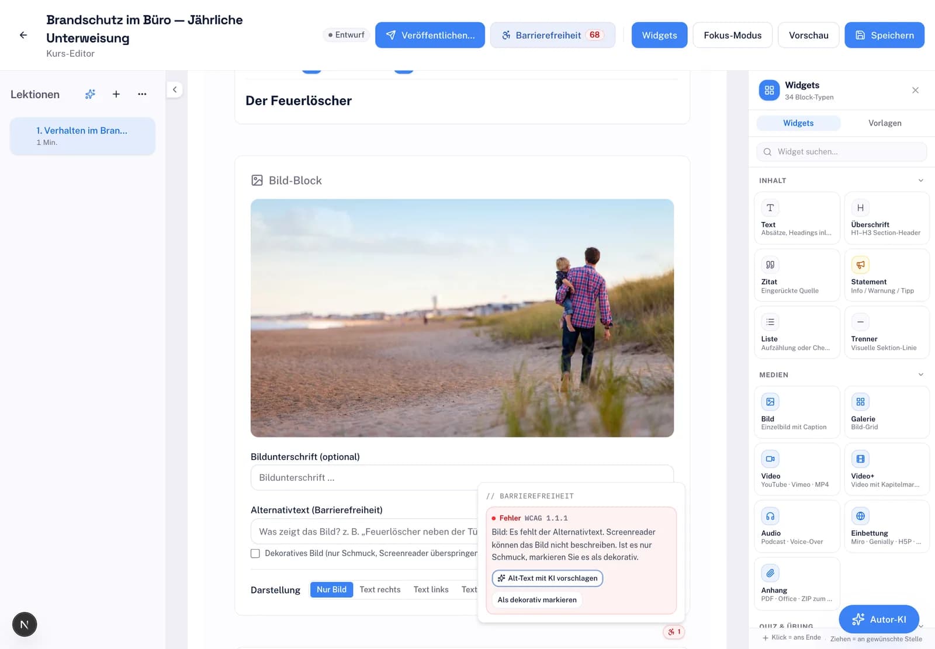Insert the Zitat widget

point(797,275)
